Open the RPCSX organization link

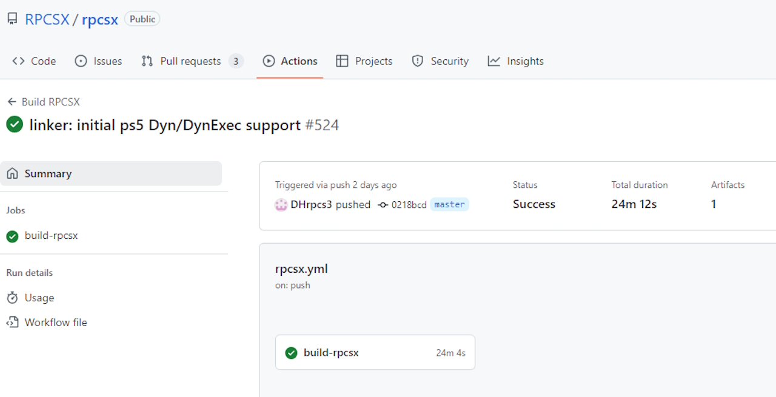[x=47, y=19]
